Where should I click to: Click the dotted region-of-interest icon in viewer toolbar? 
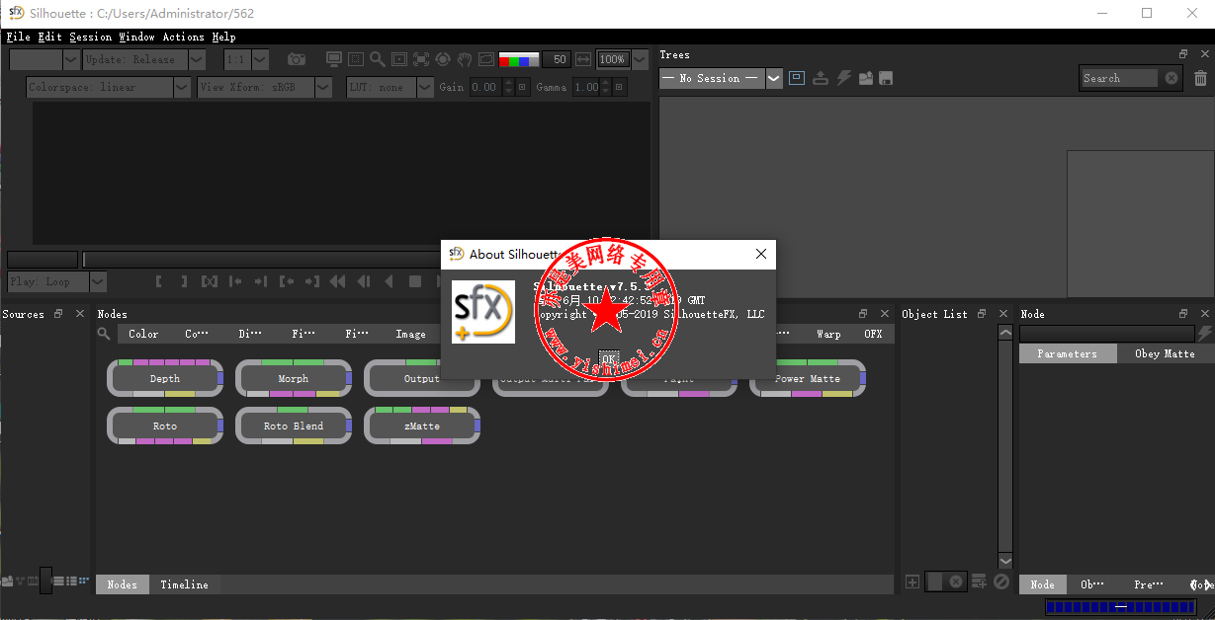click(x=355, y=59)
